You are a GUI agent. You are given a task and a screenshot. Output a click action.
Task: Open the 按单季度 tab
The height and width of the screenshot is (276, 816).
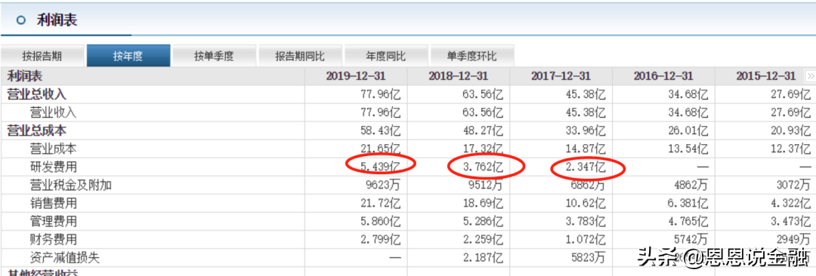[x=214, y=56]
